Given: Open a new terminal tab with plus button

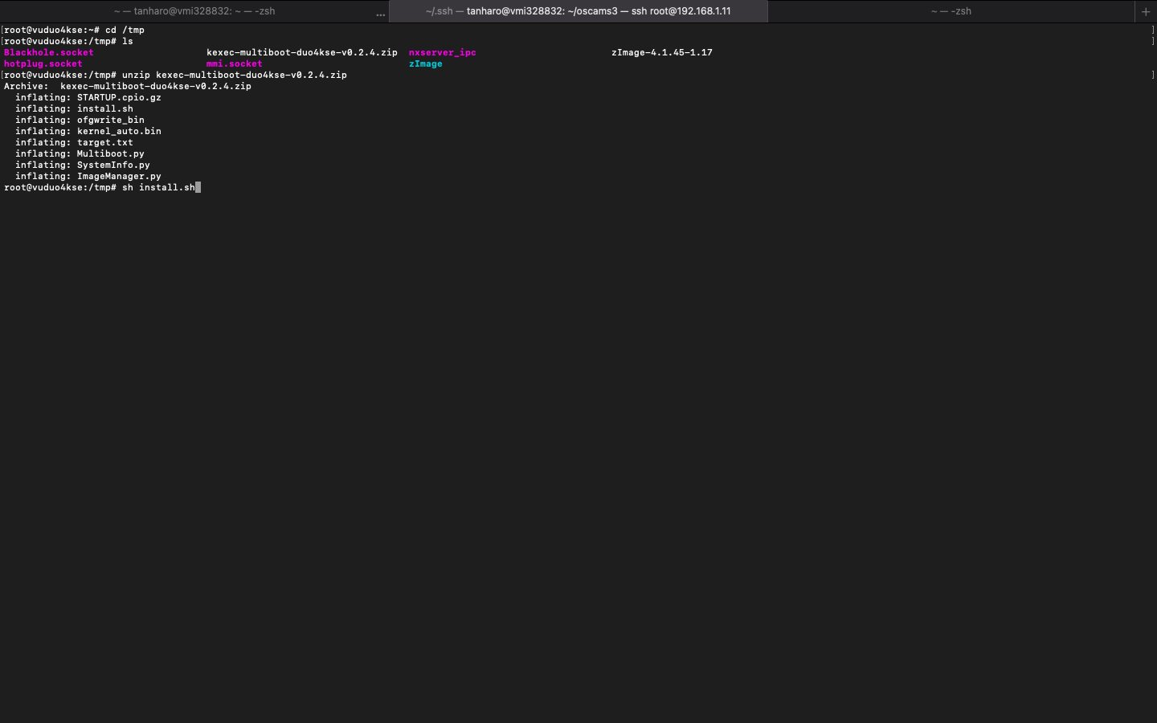Looking at the screenshot, I should point(1145,11).
